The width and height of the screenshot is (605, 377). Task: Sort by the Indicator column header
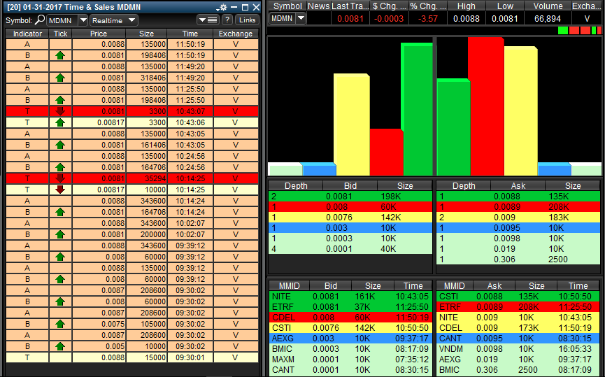coord(27,34)
